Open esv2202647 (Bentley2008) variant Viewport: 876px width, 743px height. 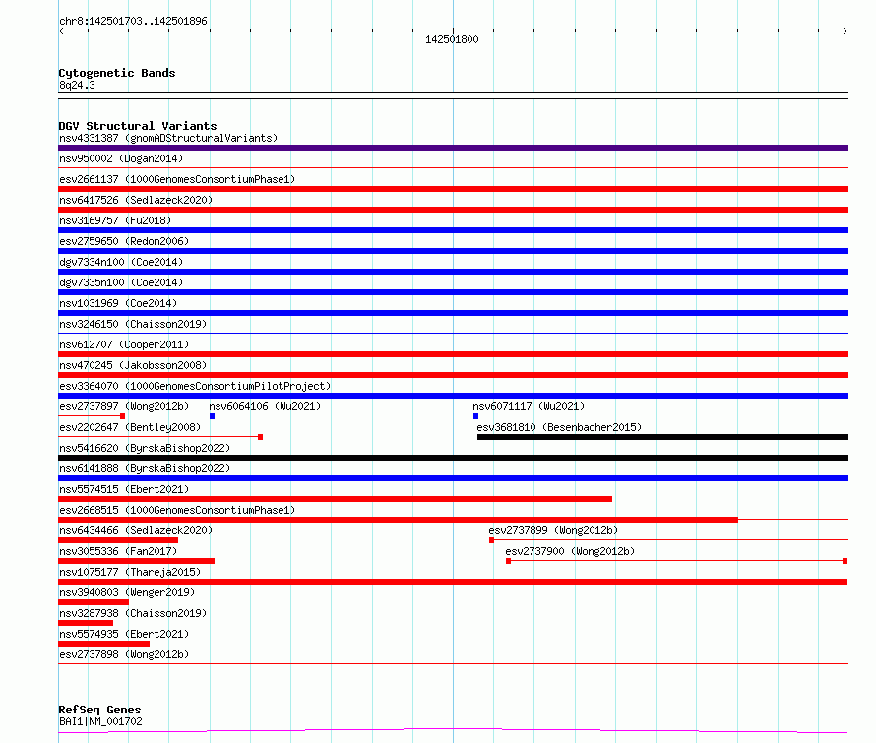130,427
